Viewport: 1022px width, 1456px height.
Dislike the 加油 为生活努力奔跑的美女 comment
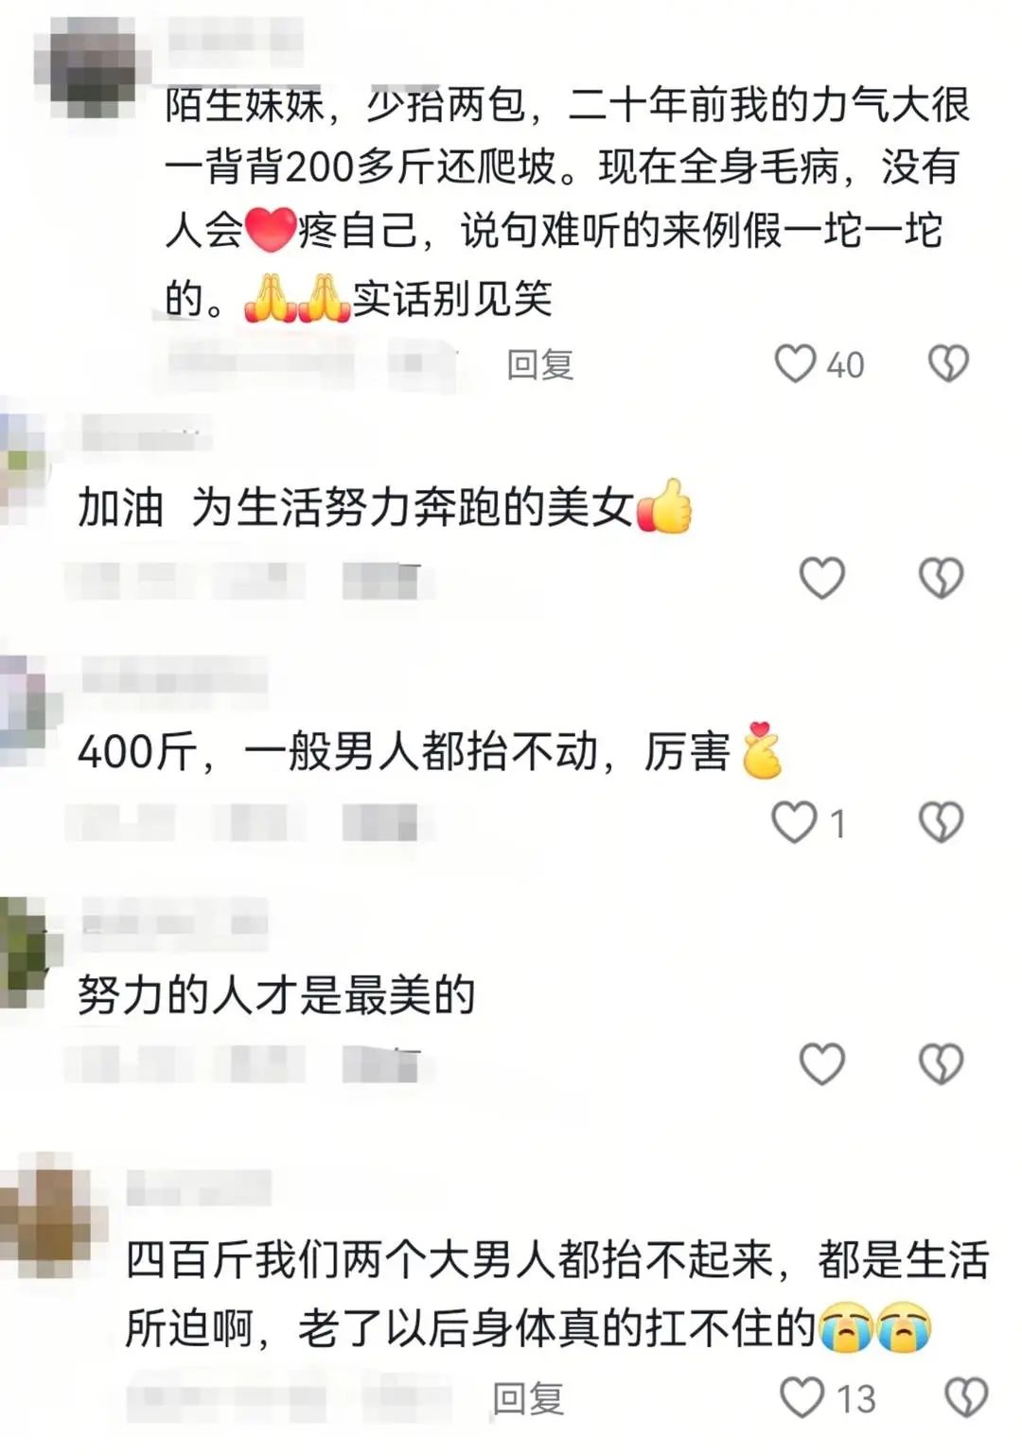pos(941,577)
